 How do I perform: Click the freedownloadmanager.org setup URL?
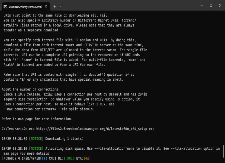[x=95, y=129]
